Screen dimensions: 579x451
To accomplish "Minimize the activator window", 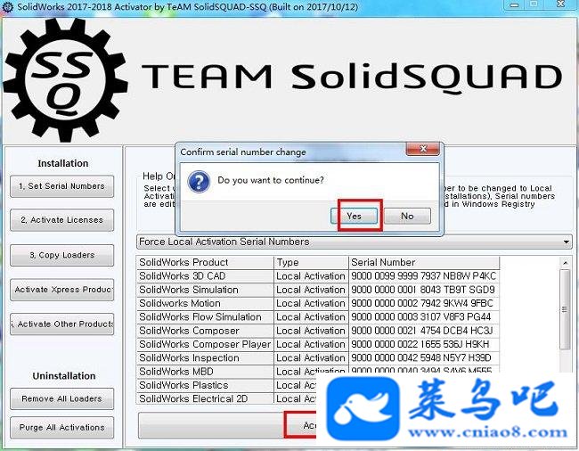I will tap(514, 4).
